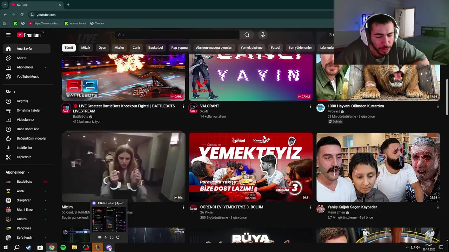Select the Tümü filter chip
Screen dimensions: 449x252
[x=69, y=48]
